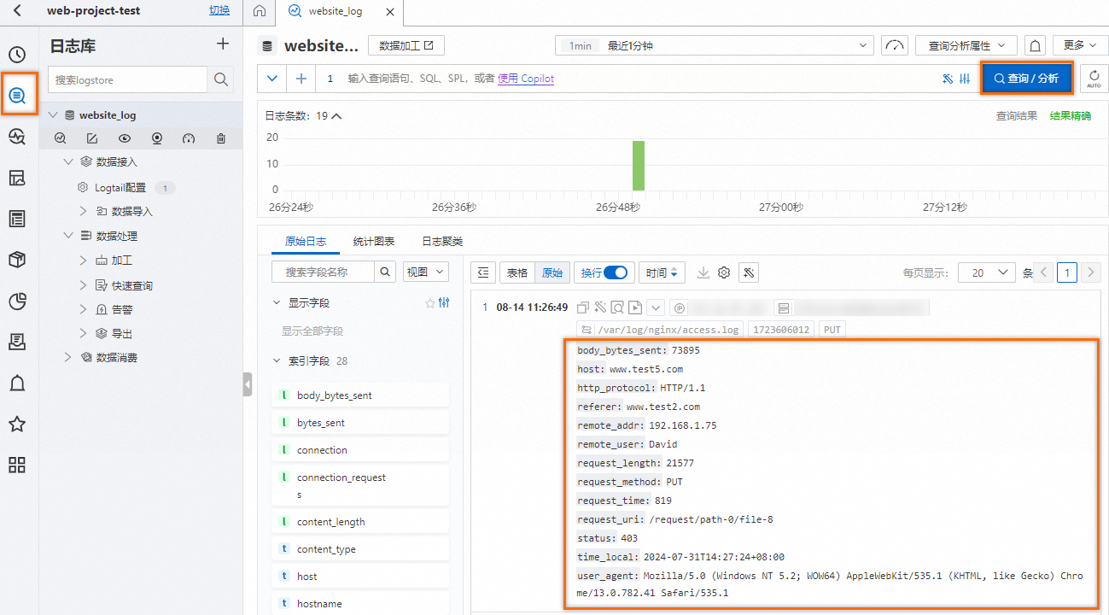Select the 原始 raw view

[x=552, y=272]
